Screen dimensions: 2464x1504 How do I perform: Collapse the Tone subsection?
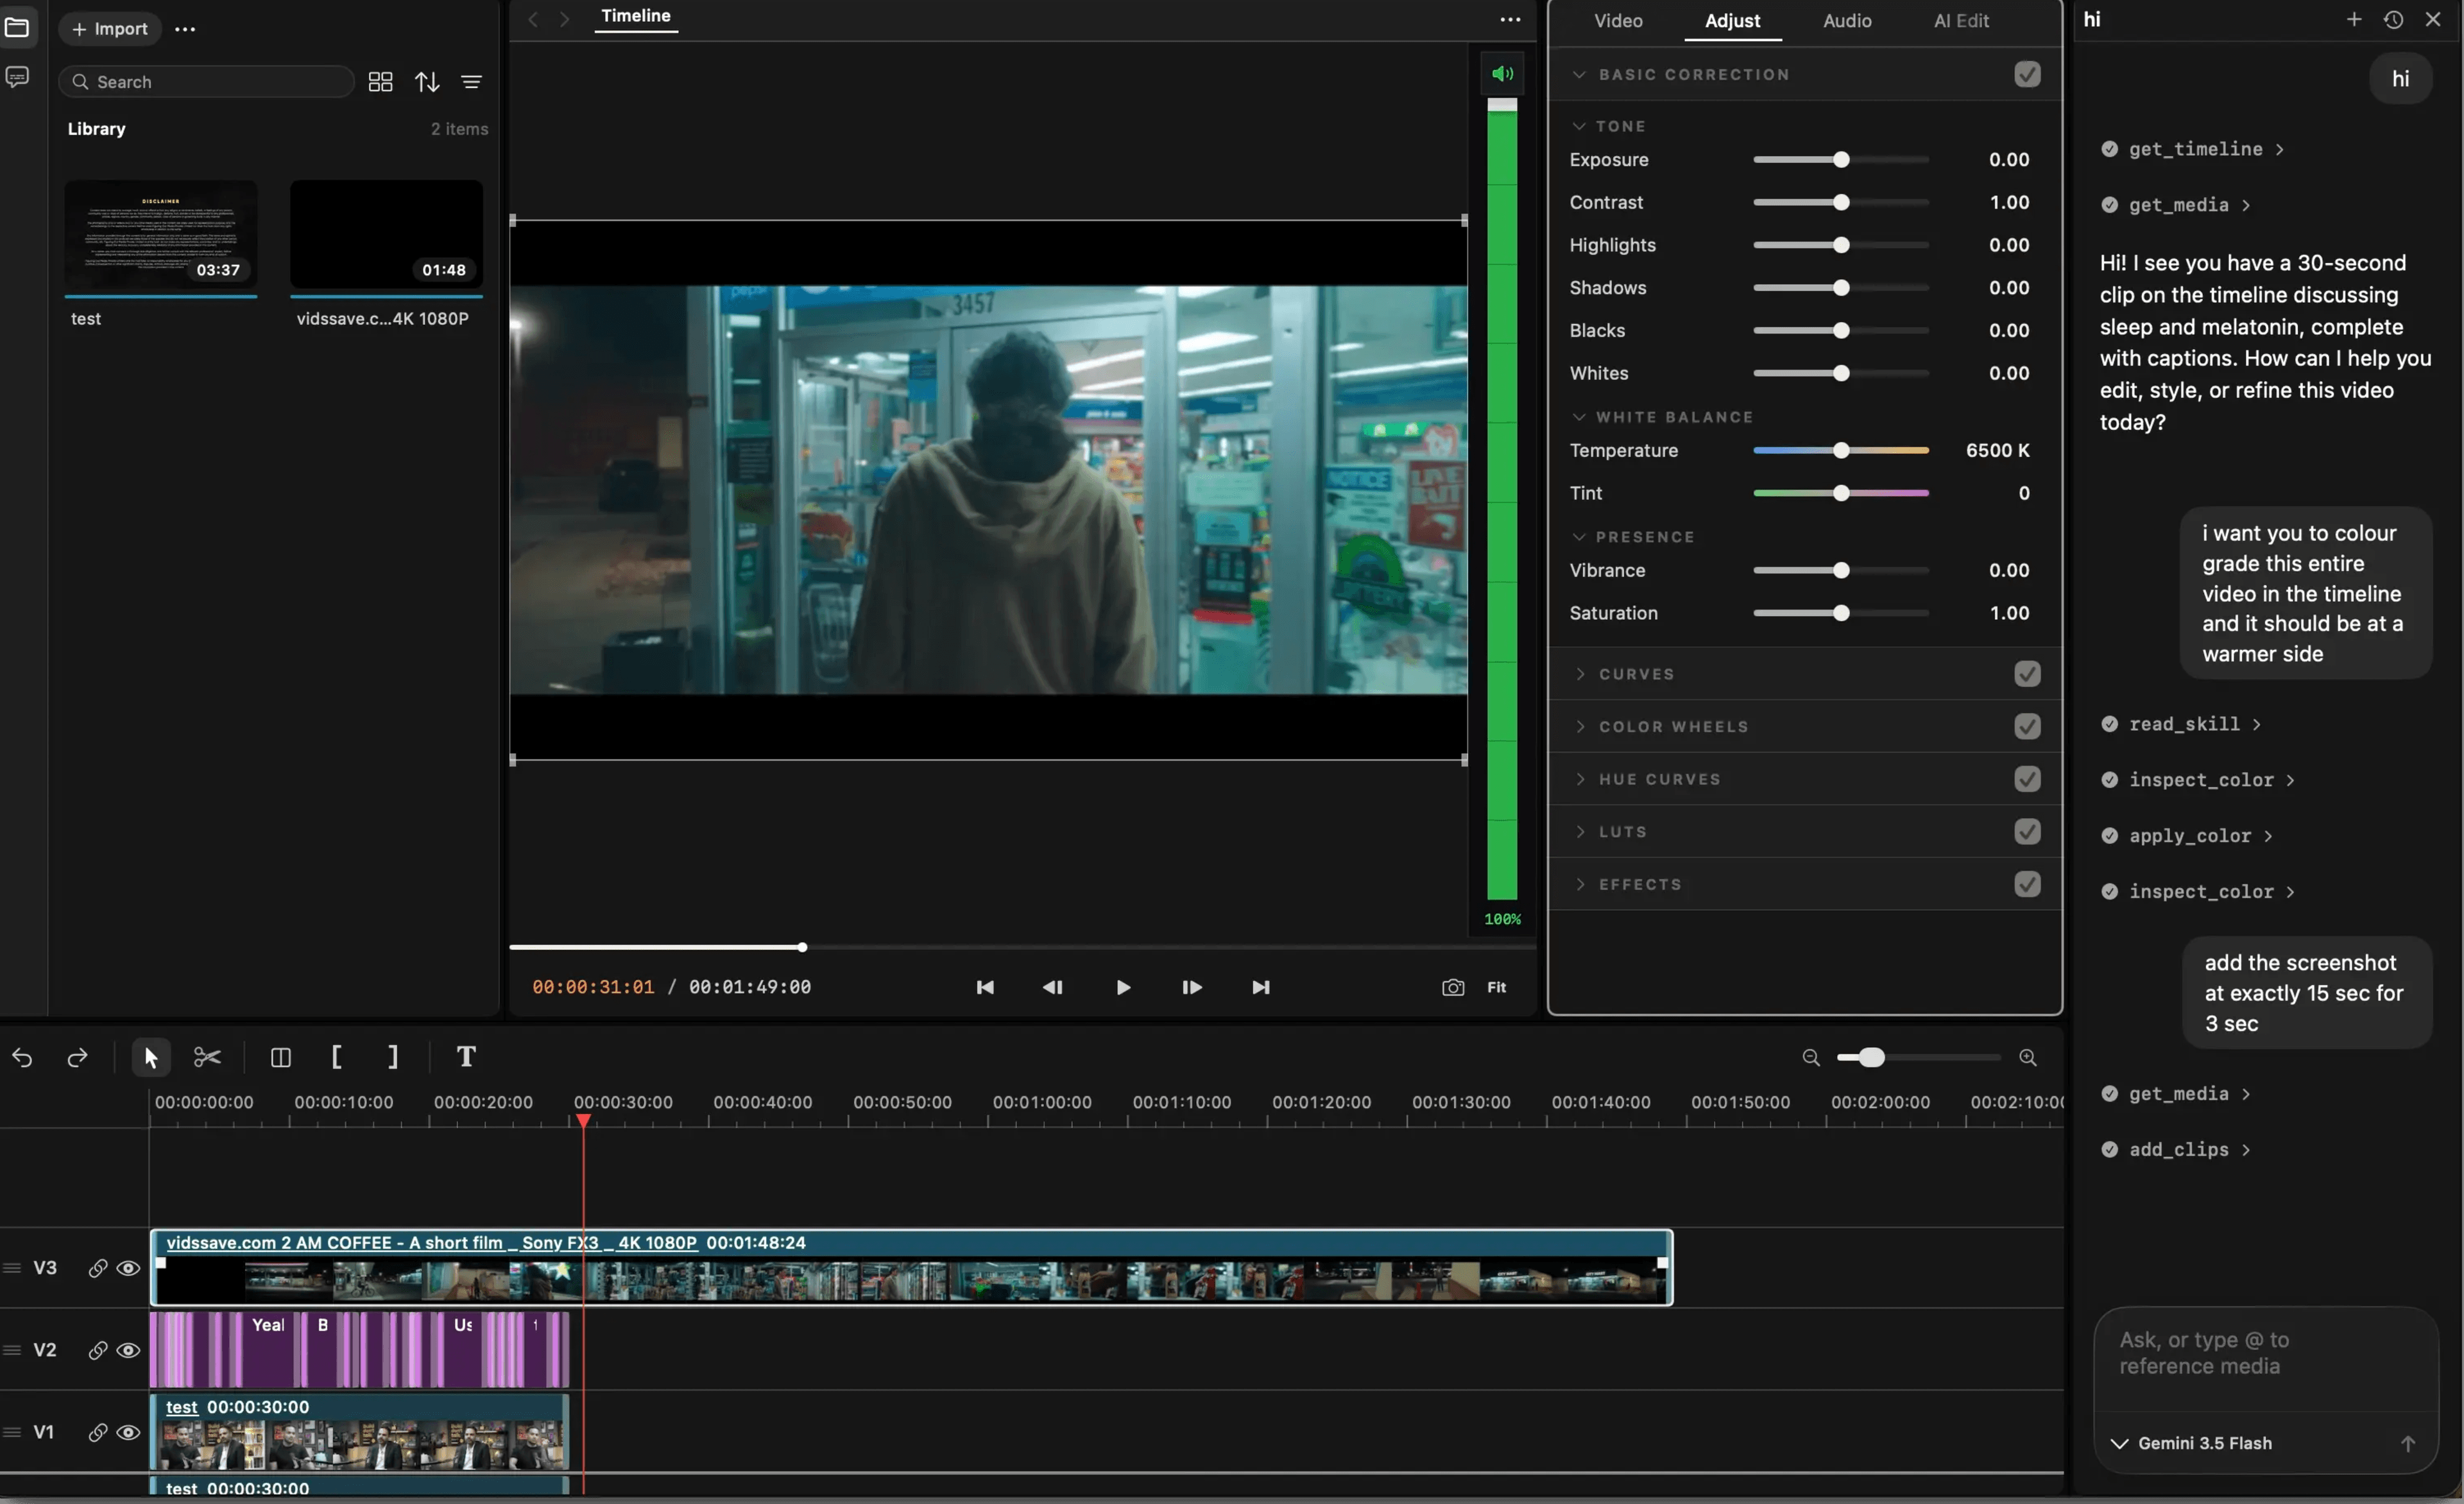point(1578,126)
